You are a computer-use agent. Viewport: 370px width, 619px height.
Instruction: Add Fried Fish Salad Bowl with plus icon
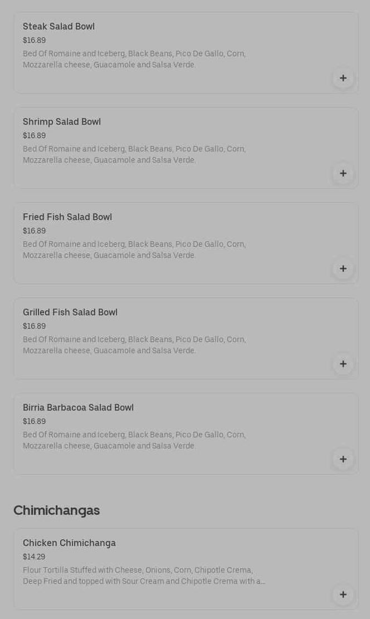tap(343, 269)
